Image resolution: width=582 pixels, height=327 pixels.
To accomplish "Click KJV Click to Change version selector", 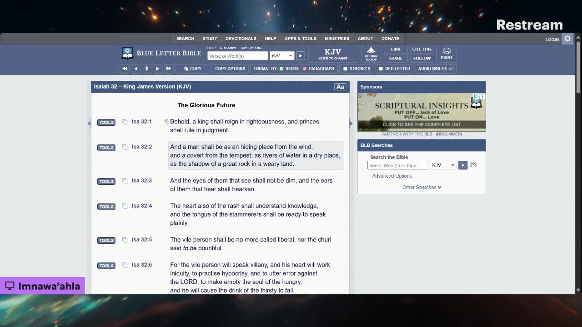I will pos(333,54).
